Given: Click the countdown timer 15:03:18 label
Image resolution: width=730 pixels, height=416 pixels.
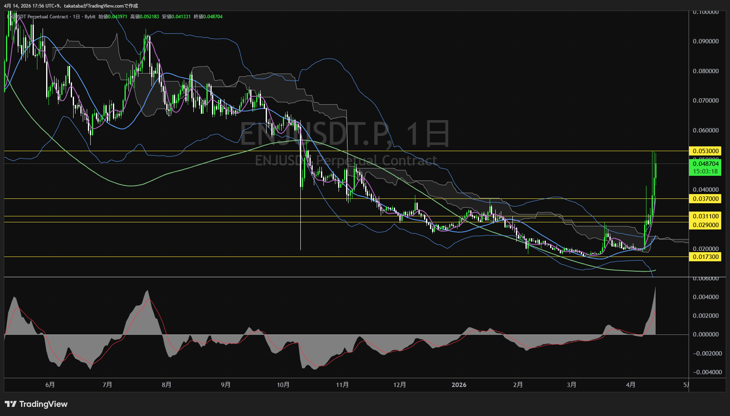Looking at the screenshot, I should pyautogui.click(x=705, y=171).
